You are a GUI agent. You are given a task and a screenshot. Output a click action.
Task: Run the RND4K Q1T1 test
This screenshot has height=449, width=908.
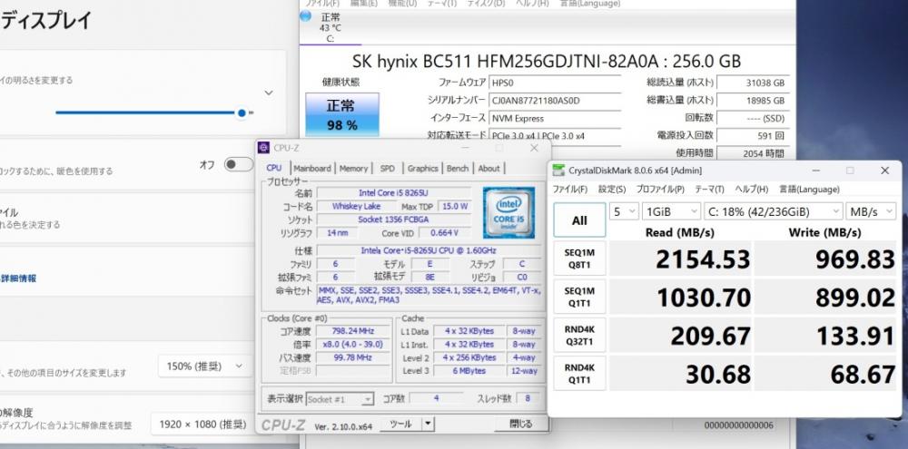click(x=579, y=373)
